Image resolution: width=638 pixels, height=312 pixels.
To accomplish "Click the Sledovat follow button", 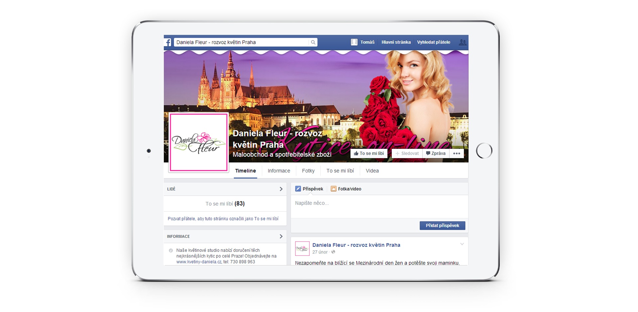I will click(407, 154).
